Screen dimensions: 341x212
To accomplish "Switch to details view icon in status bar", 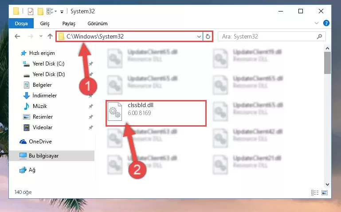I will [315, 193].
